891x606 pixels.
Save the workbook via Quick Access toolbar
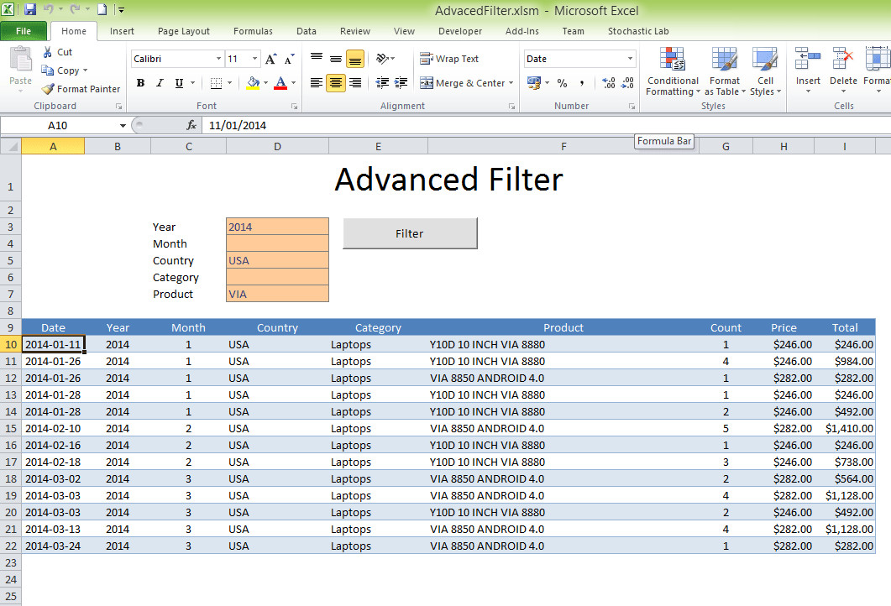pyautogui.click(x=30, y=8)
